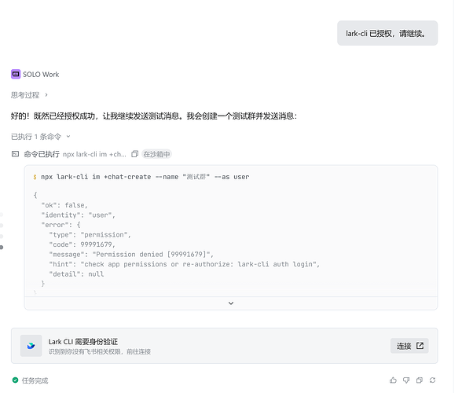Click the '"detail": null' output line
462x393 pixels.
coord(77,274)
